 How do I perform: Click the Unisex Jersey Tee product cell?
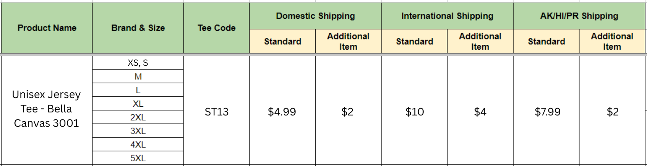[x=47, y=109]
